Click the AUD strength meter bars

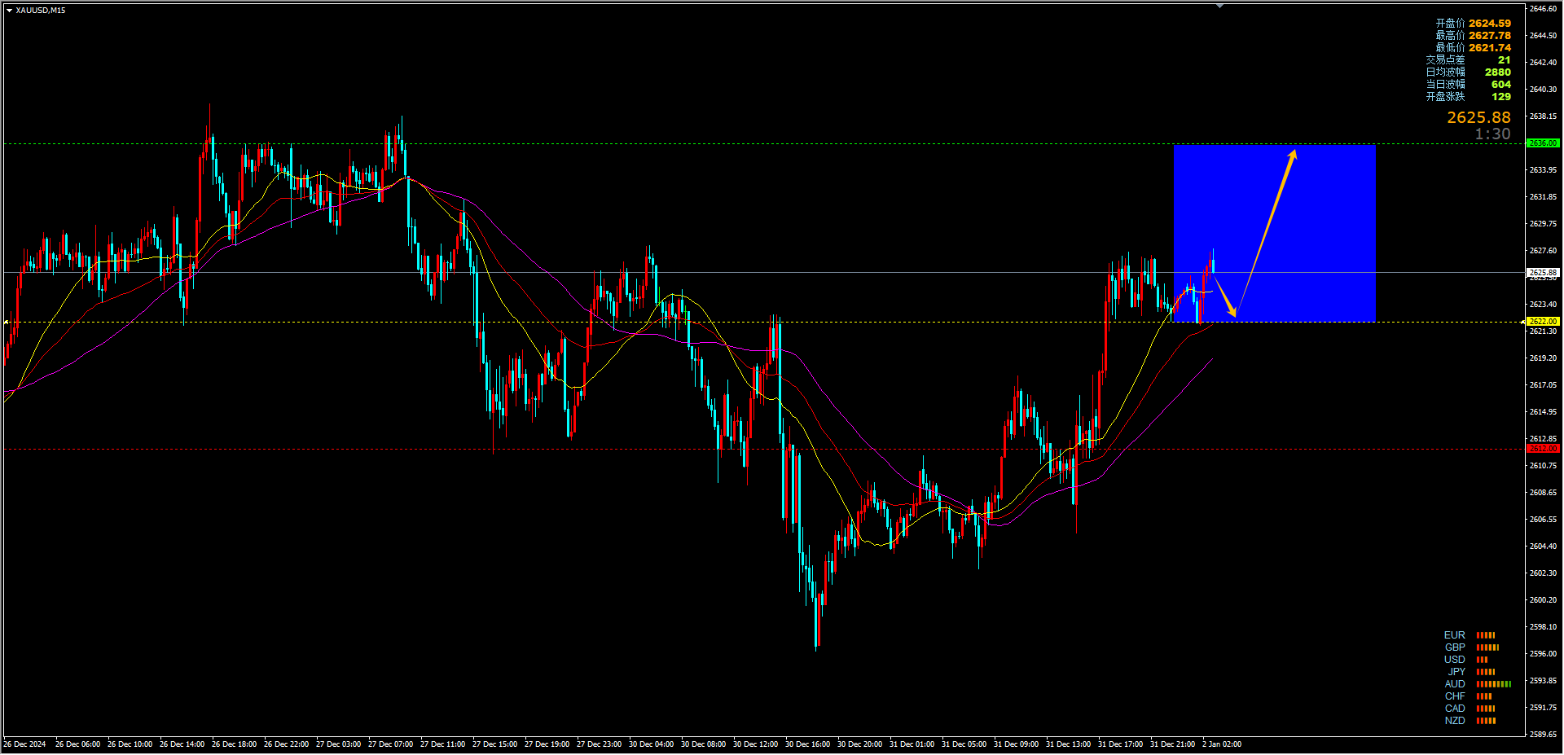(x=1494, y=684)
